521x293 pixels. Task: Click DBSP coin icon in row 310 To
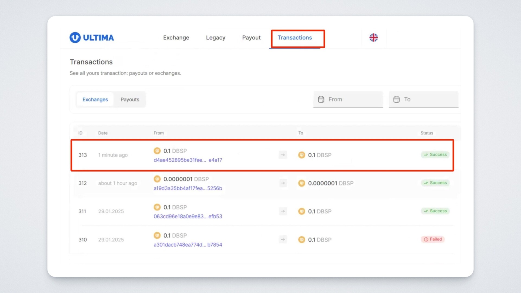coord(301,240)
